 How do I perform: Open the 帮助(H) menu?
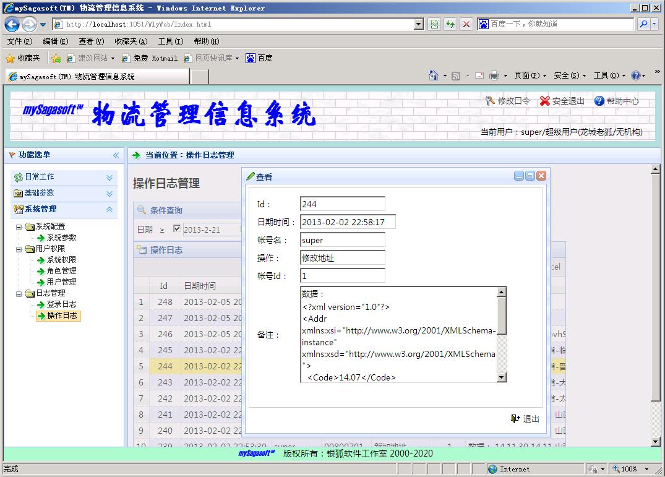pos(206,41)
